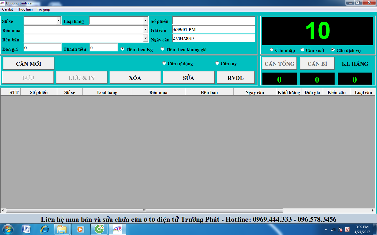Open the Windows Start menu

[7, 229]
